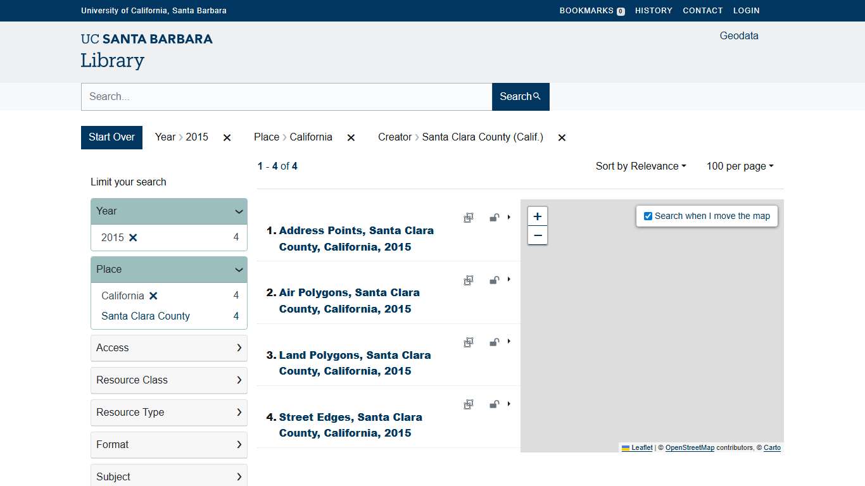
Task: Click the open lock icon for Air Polygons
Action: [x=494, y=280]
